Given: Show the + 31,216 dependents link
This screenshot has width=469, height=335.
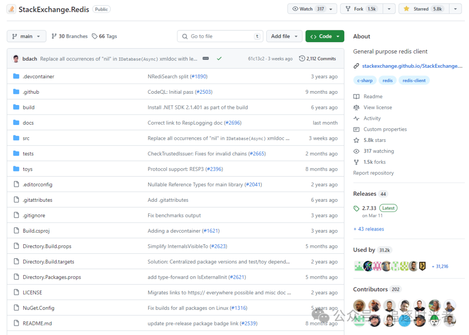Looking at the screenshot, I should 439,266.
